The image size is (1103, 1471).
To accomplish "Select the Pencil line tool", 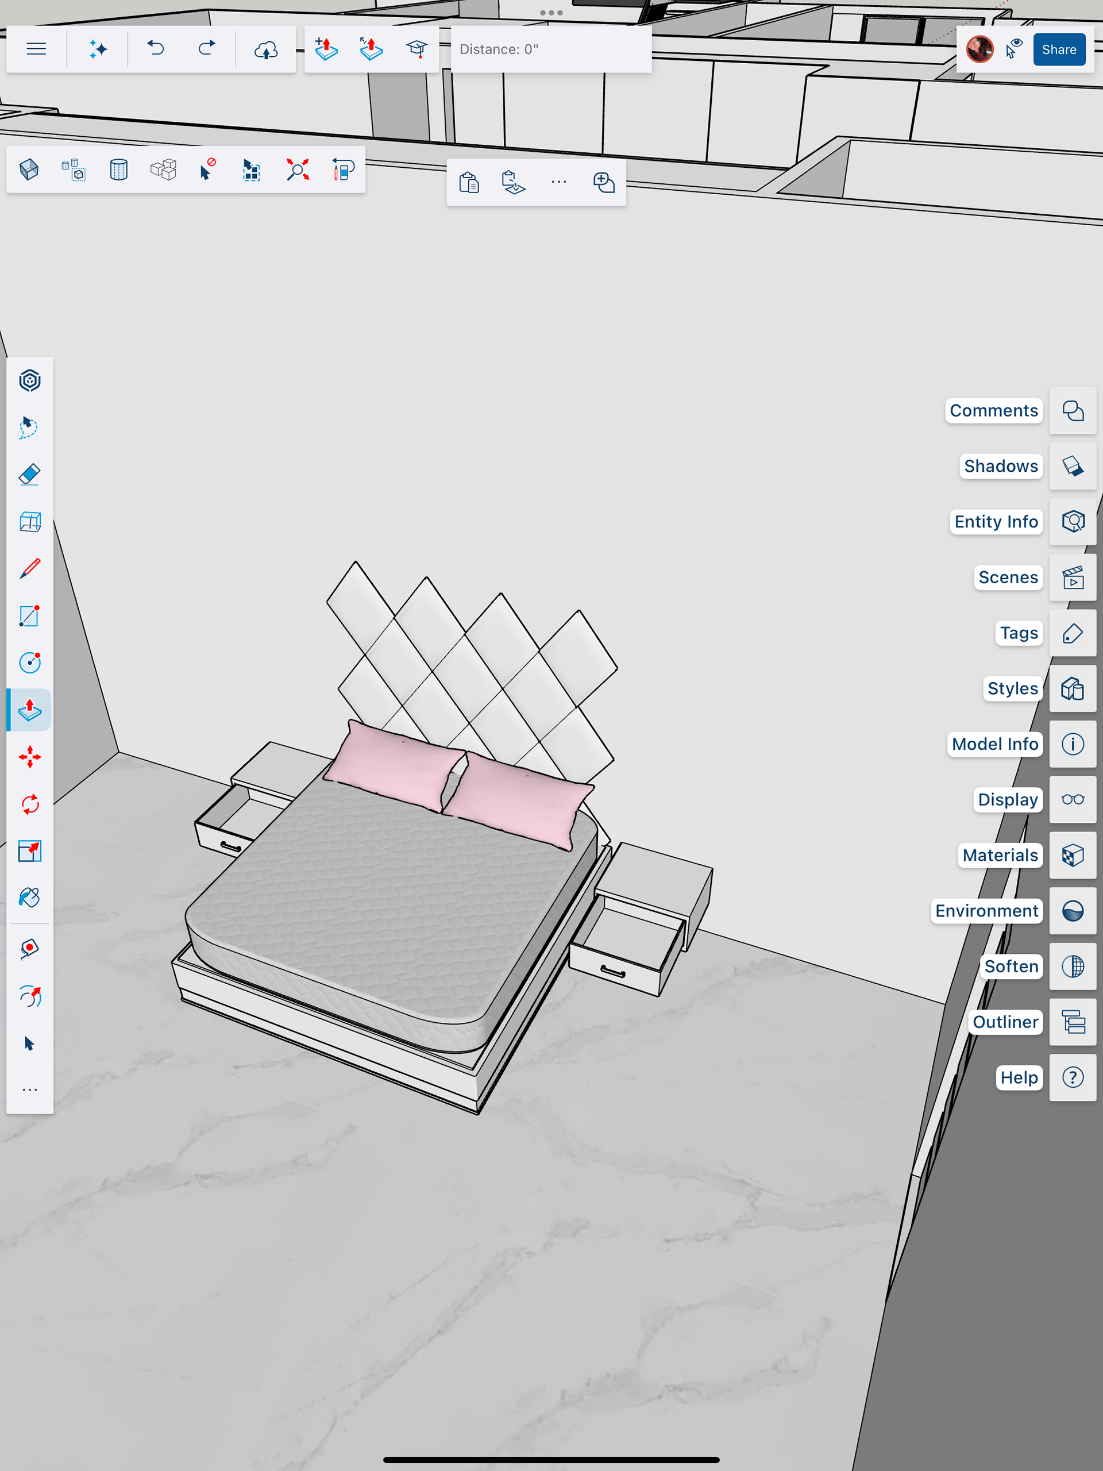I will point(29,569).
